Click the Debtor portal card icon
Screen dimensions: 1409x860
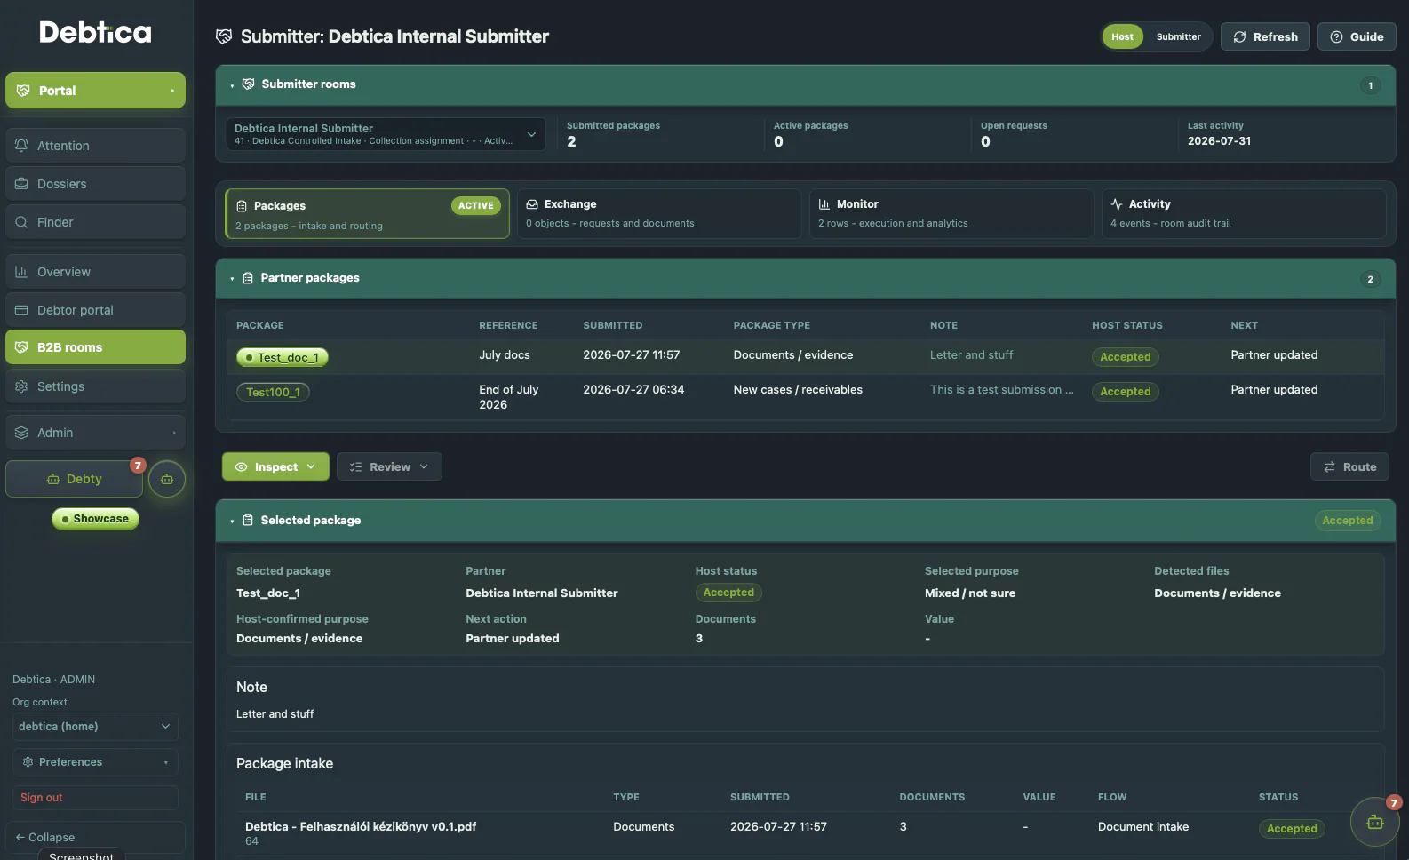[21, 310]
